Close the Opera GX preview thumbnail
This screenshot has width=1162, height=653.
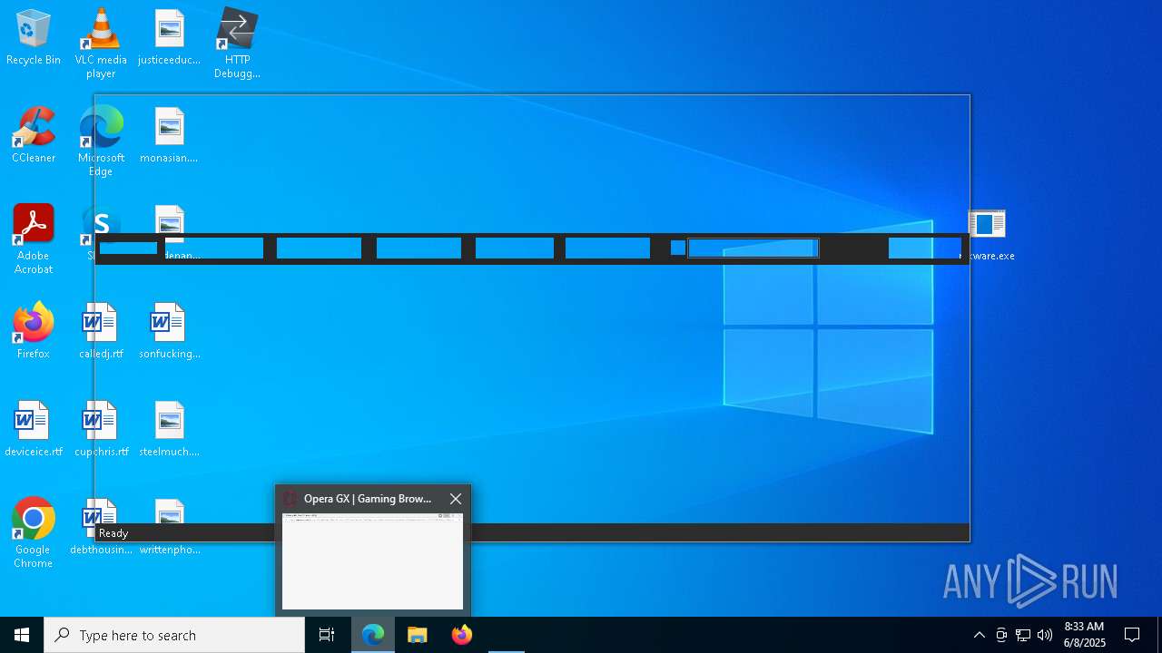click(x=456, y=499)
